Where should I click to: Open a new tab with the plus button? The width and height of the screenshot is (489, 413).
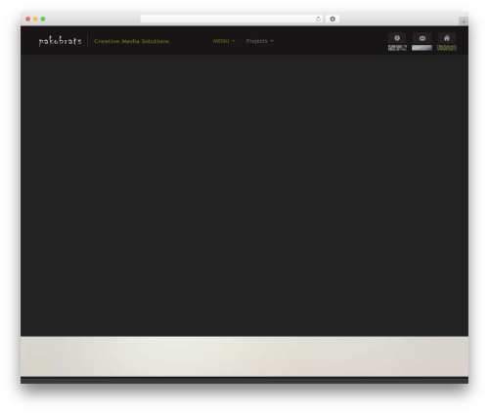pos(464,21)
